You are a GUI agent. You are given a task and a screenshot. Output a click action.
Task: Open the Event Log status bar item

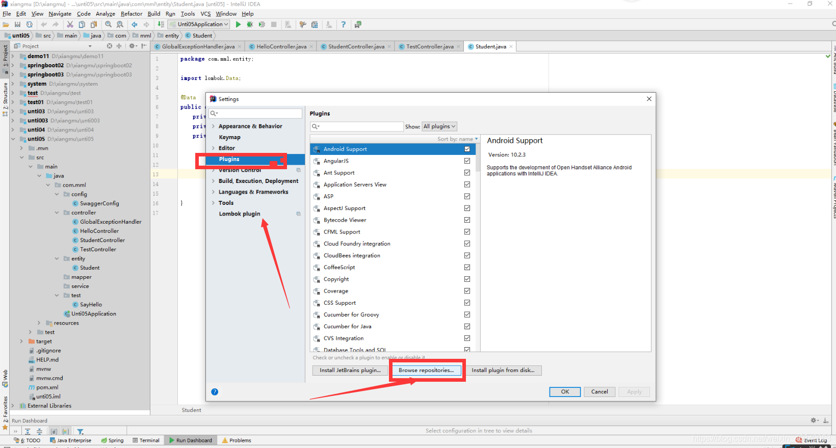coord(812,440)
